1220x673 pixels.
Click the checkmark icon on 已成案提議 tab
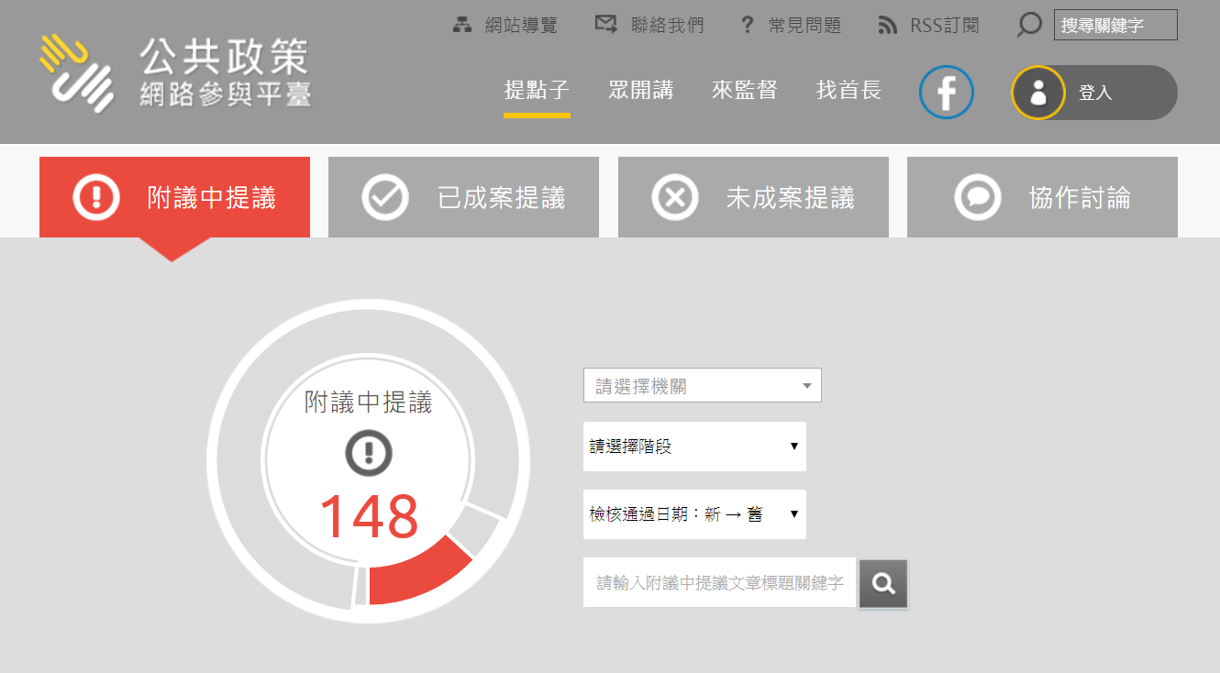(385, 197)
